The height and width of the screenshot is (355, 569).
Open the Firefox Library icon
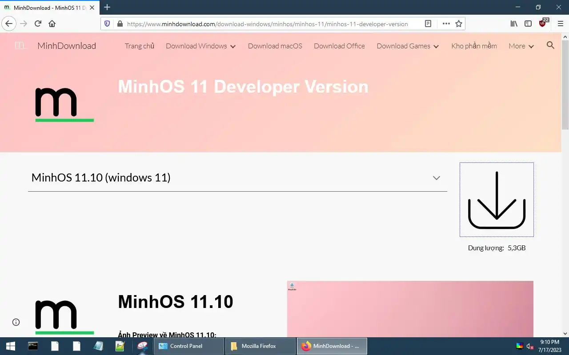pos(514,24)
